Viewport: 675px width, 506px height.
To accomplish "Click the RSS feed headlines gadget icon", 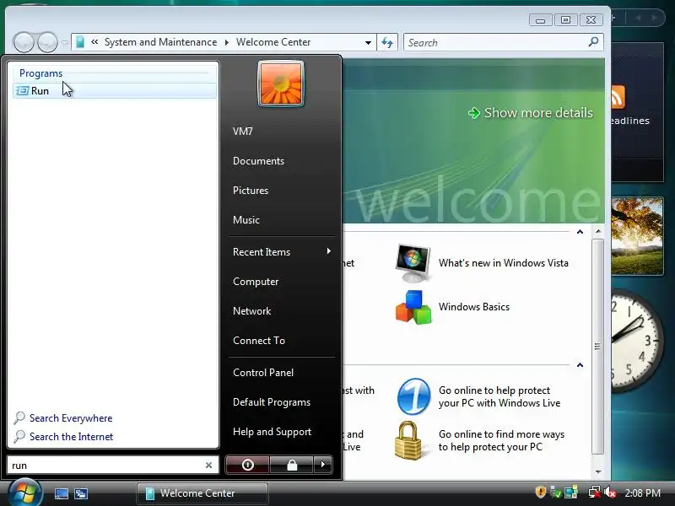I will (x=618, y=97).
